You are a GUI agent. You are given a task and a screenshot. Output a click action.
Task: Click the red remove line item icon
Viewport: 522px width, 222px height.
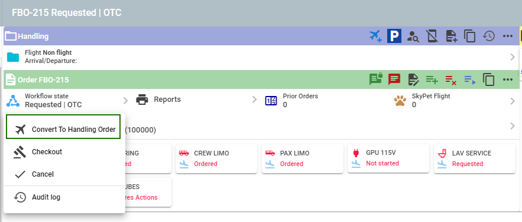coord(451,79)
